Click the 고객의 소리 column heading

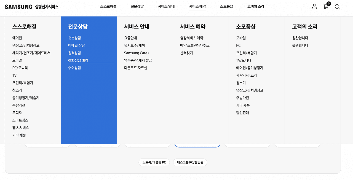pyautogui.click(x=305, y=27)
